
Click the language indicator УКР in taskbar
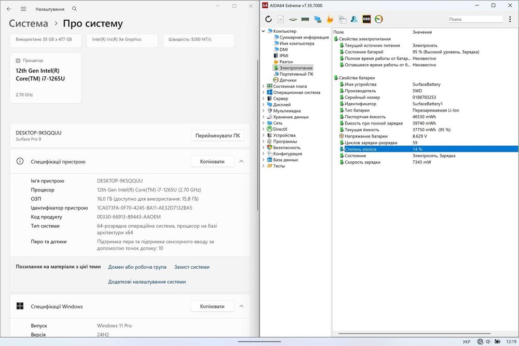click(467, 342)
